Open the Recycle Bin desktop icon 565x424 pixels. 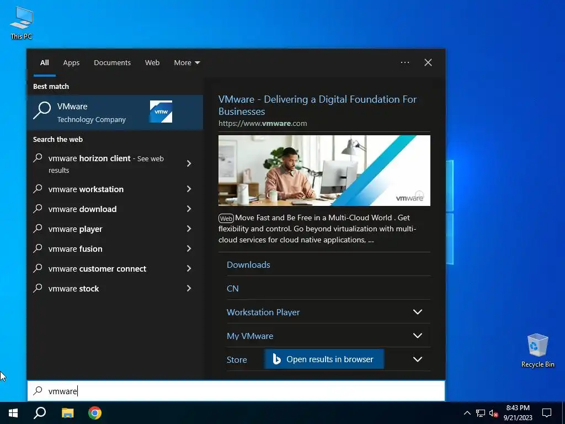point(537,350)
